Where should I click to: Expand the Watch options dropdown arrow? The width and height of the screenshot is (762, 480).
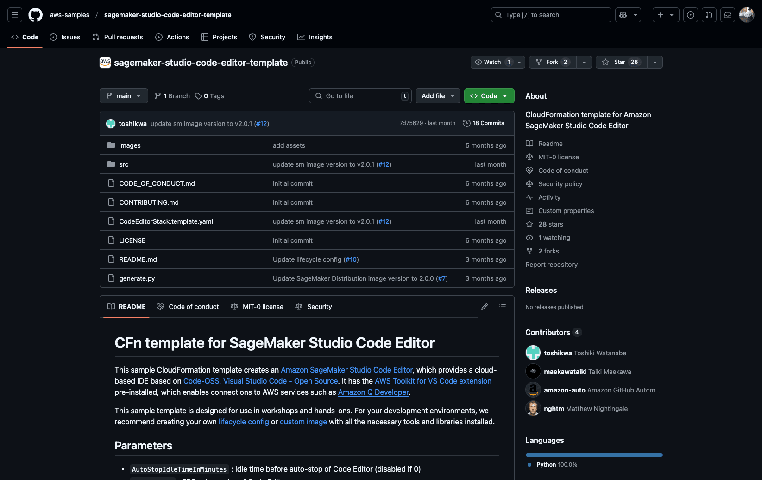click(519, 62)
